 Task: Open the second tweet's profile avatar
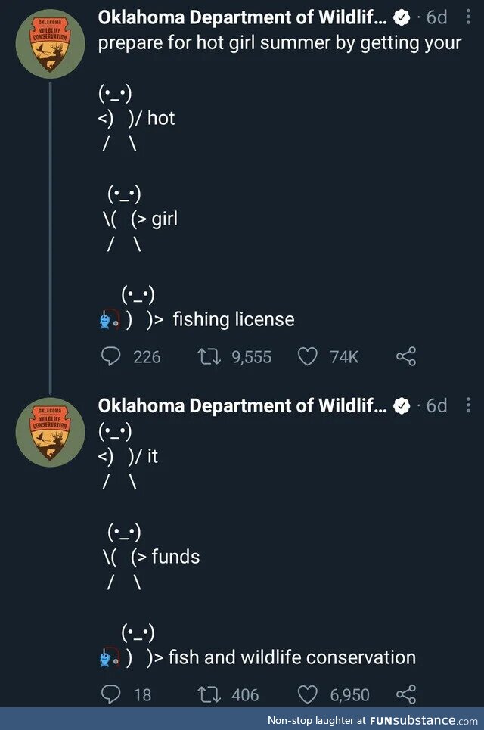coord(51,432)
